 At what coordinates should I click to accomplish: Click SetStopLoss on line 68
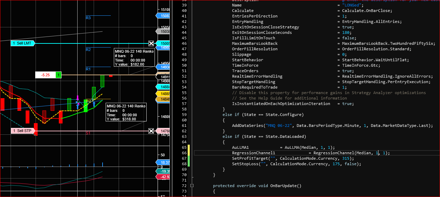click(x=245, y=164)
